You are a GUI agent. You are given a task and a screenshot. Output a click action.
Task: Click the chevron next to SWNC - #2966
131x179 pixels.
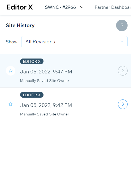[82, 7]
